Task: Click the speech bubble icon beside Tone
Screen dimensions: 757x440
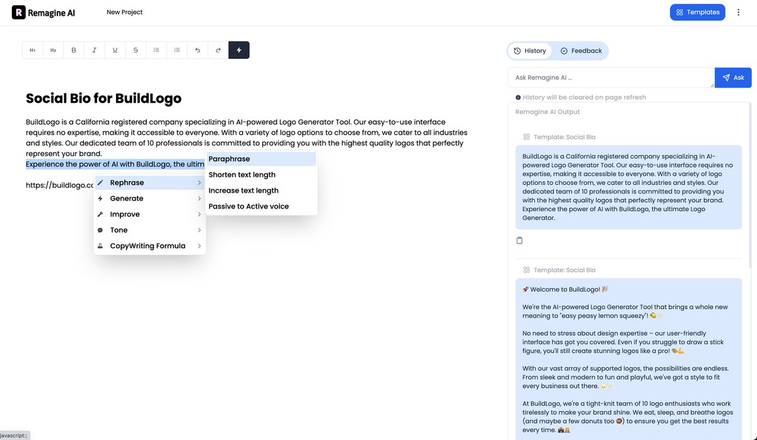Action: [x=100, y=230]
